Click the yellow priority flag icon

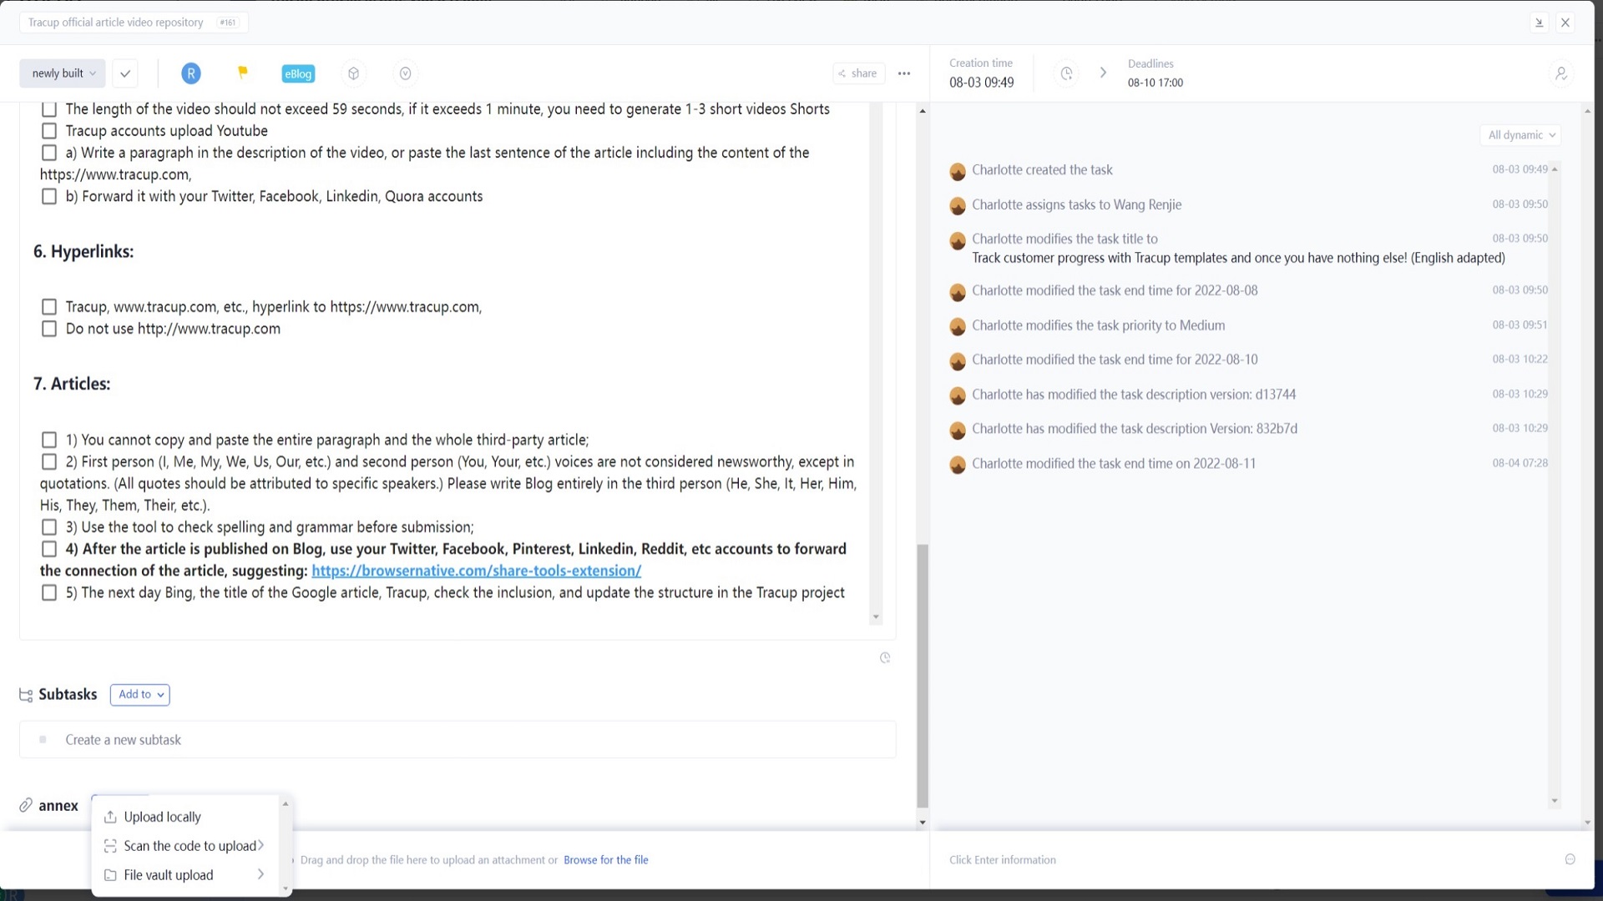[x=243, y=73]
